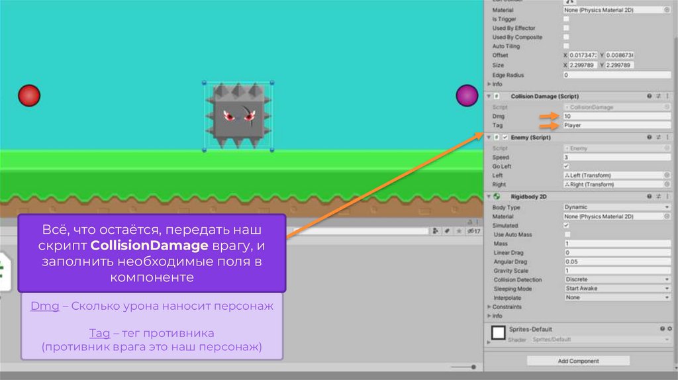Enable the Used By Effector checkbox

coord(566,28)
